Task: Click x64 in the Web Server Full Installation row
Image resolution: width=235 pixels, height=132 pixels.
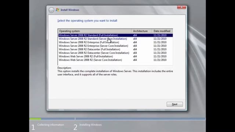Action: pyautogui.click(x=135, y=56)
